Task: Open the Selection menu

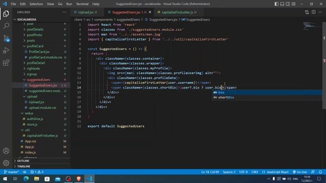Action: 36,4
